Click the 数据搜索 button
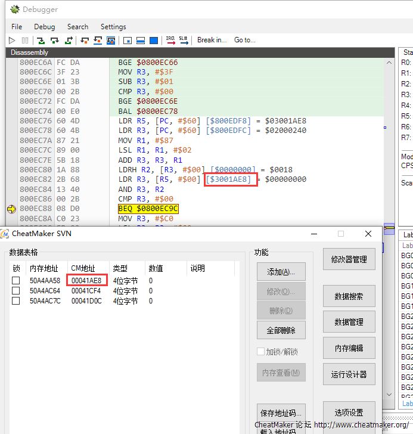 click(349, 296)
